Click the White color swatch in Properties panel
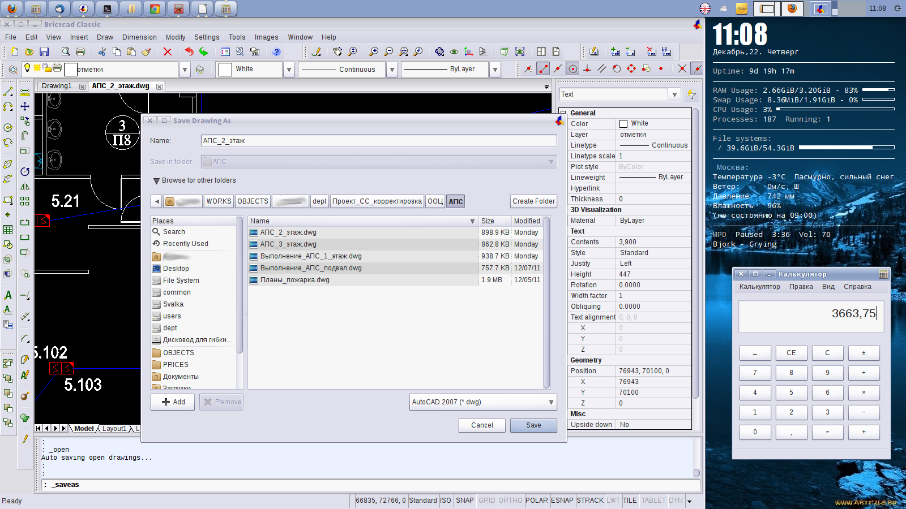 click(x=623, y=124)
